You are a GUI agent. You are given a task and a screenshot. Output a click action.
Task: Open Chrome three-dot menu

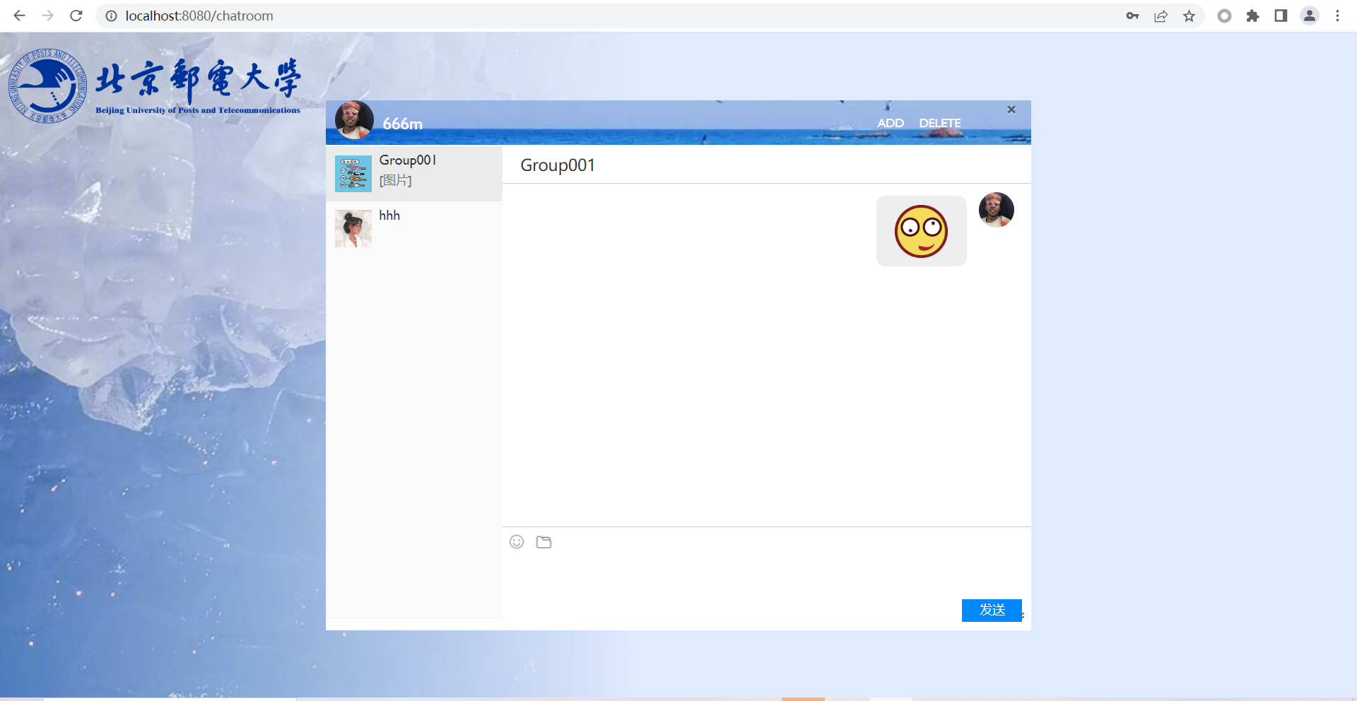click(1337, 16)
